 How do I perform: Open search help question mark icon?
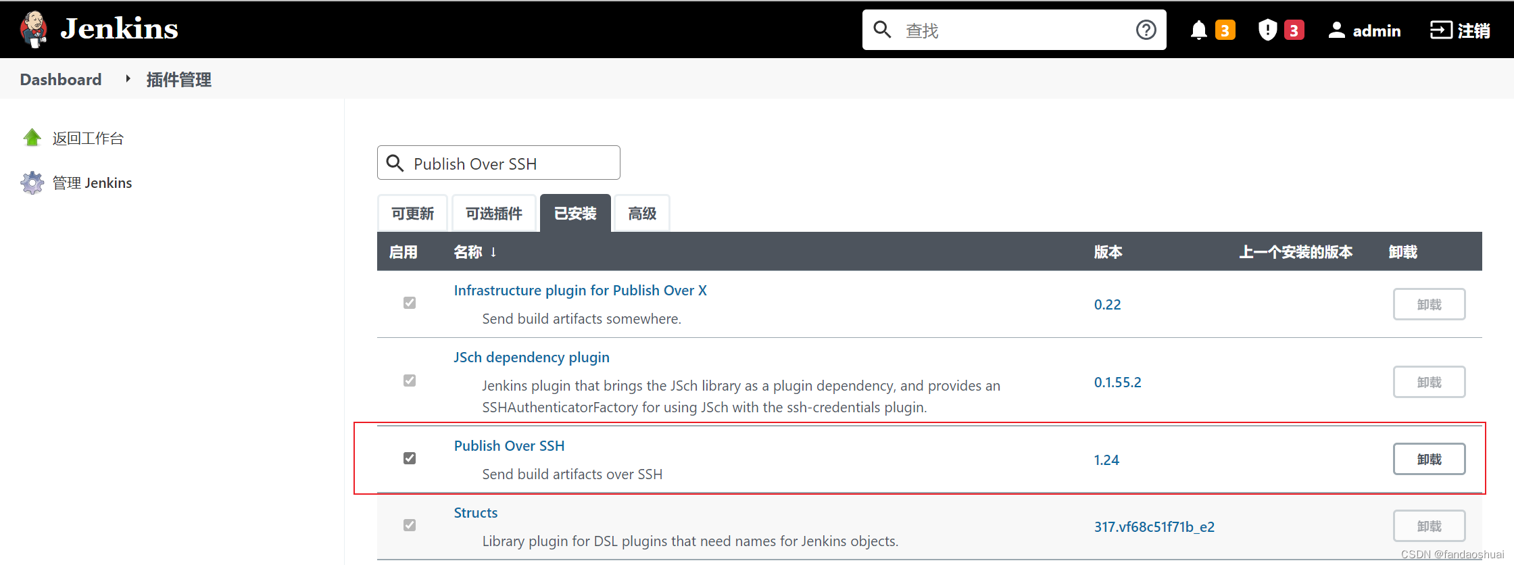(1146, 30)
